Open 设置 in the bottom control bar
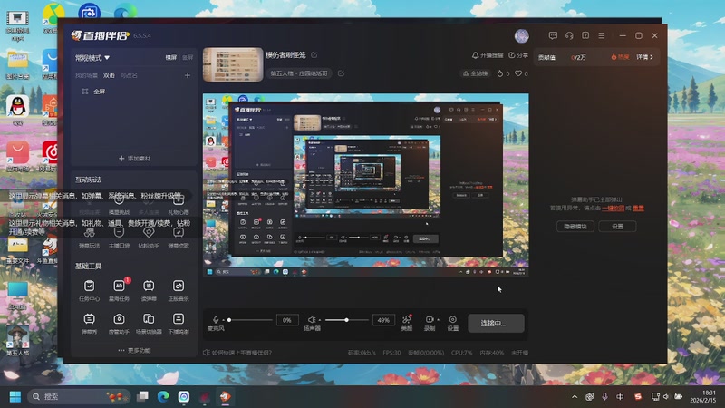 coord(452,323)
